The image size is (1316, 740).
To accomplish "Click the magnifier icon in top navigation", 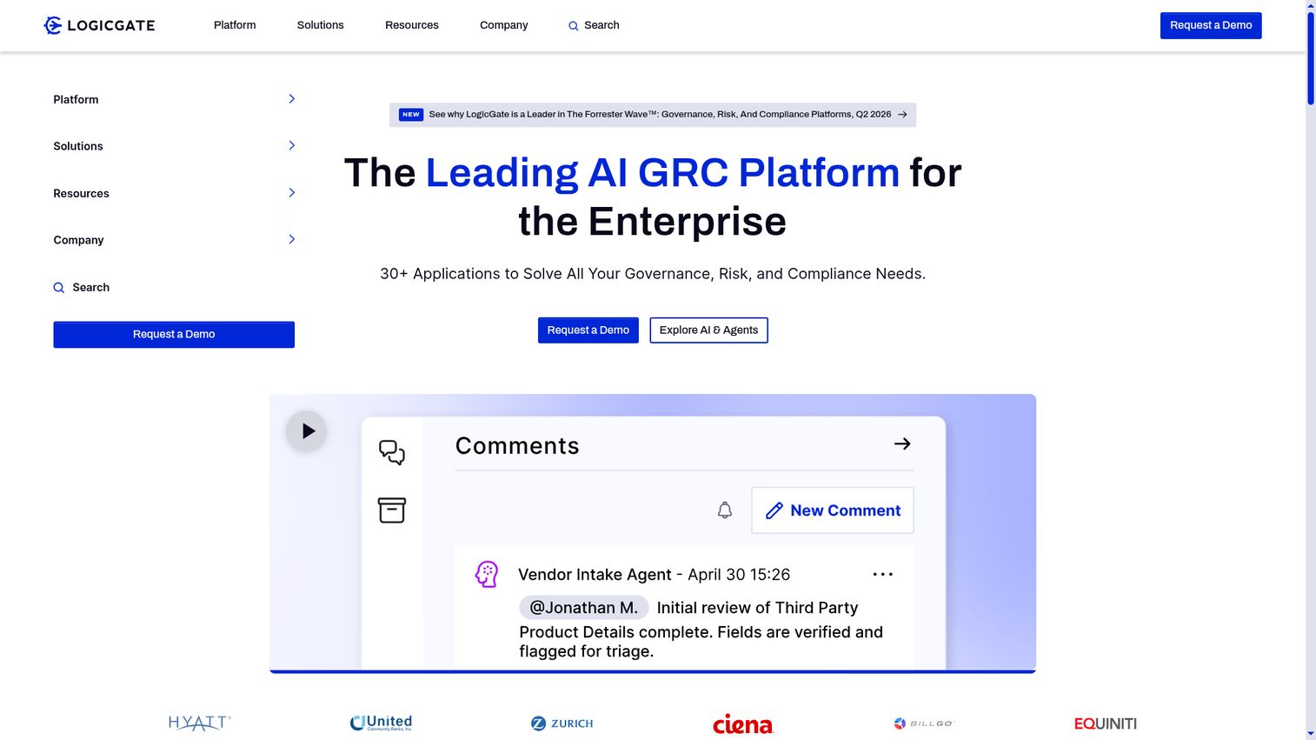I will 573,26.
